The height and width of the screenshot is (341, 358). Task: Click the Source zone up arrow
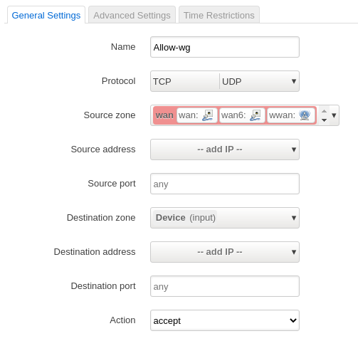(324, 111)
